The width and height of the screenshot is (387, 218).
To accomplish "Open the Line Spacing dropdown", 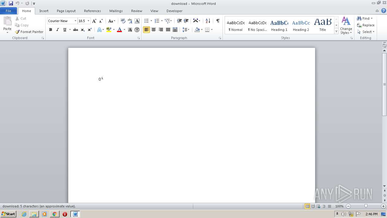I will [186, 30].
